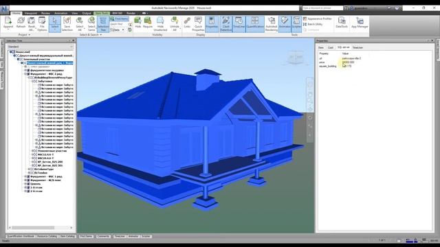Click the Selection Tree horizontal scrollbar

coord(41,228)
